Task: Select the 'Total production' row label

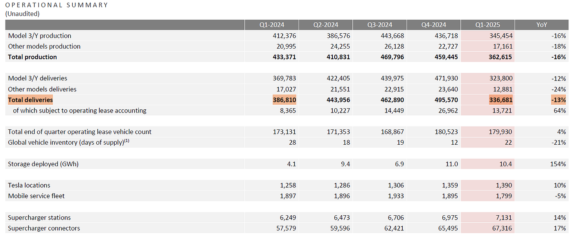Action: click(x=32, y=57)
